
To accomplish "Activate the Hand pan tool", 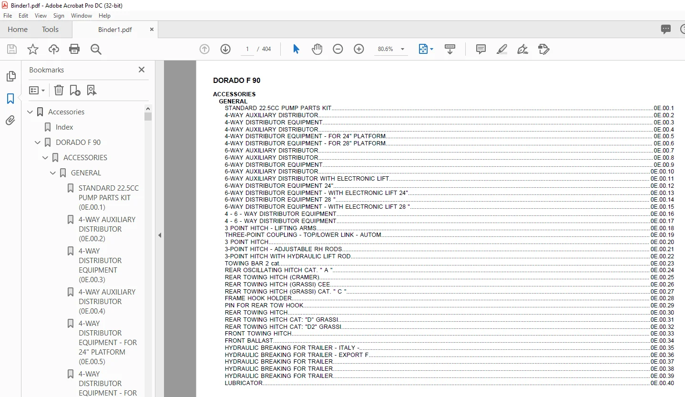I will pos(317,49).
